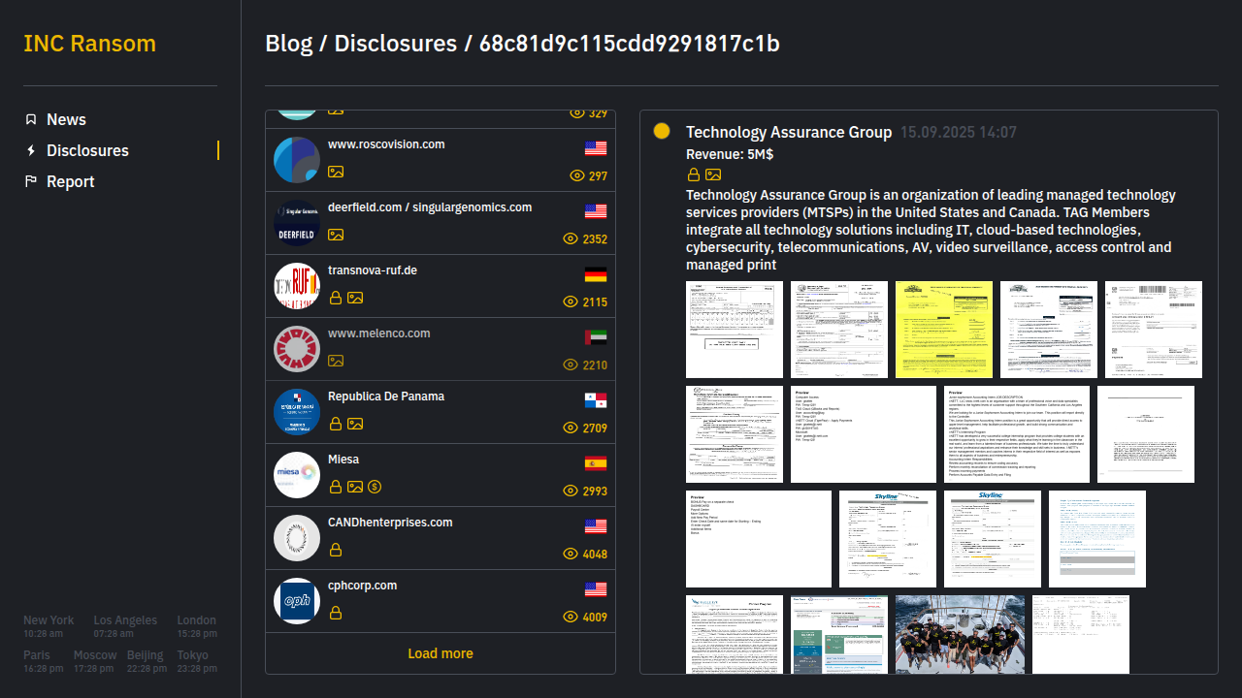Screen dimensions: 1242x698
Task: Click the Deerfield logo avatar
Action: click(x=297, y=223)
